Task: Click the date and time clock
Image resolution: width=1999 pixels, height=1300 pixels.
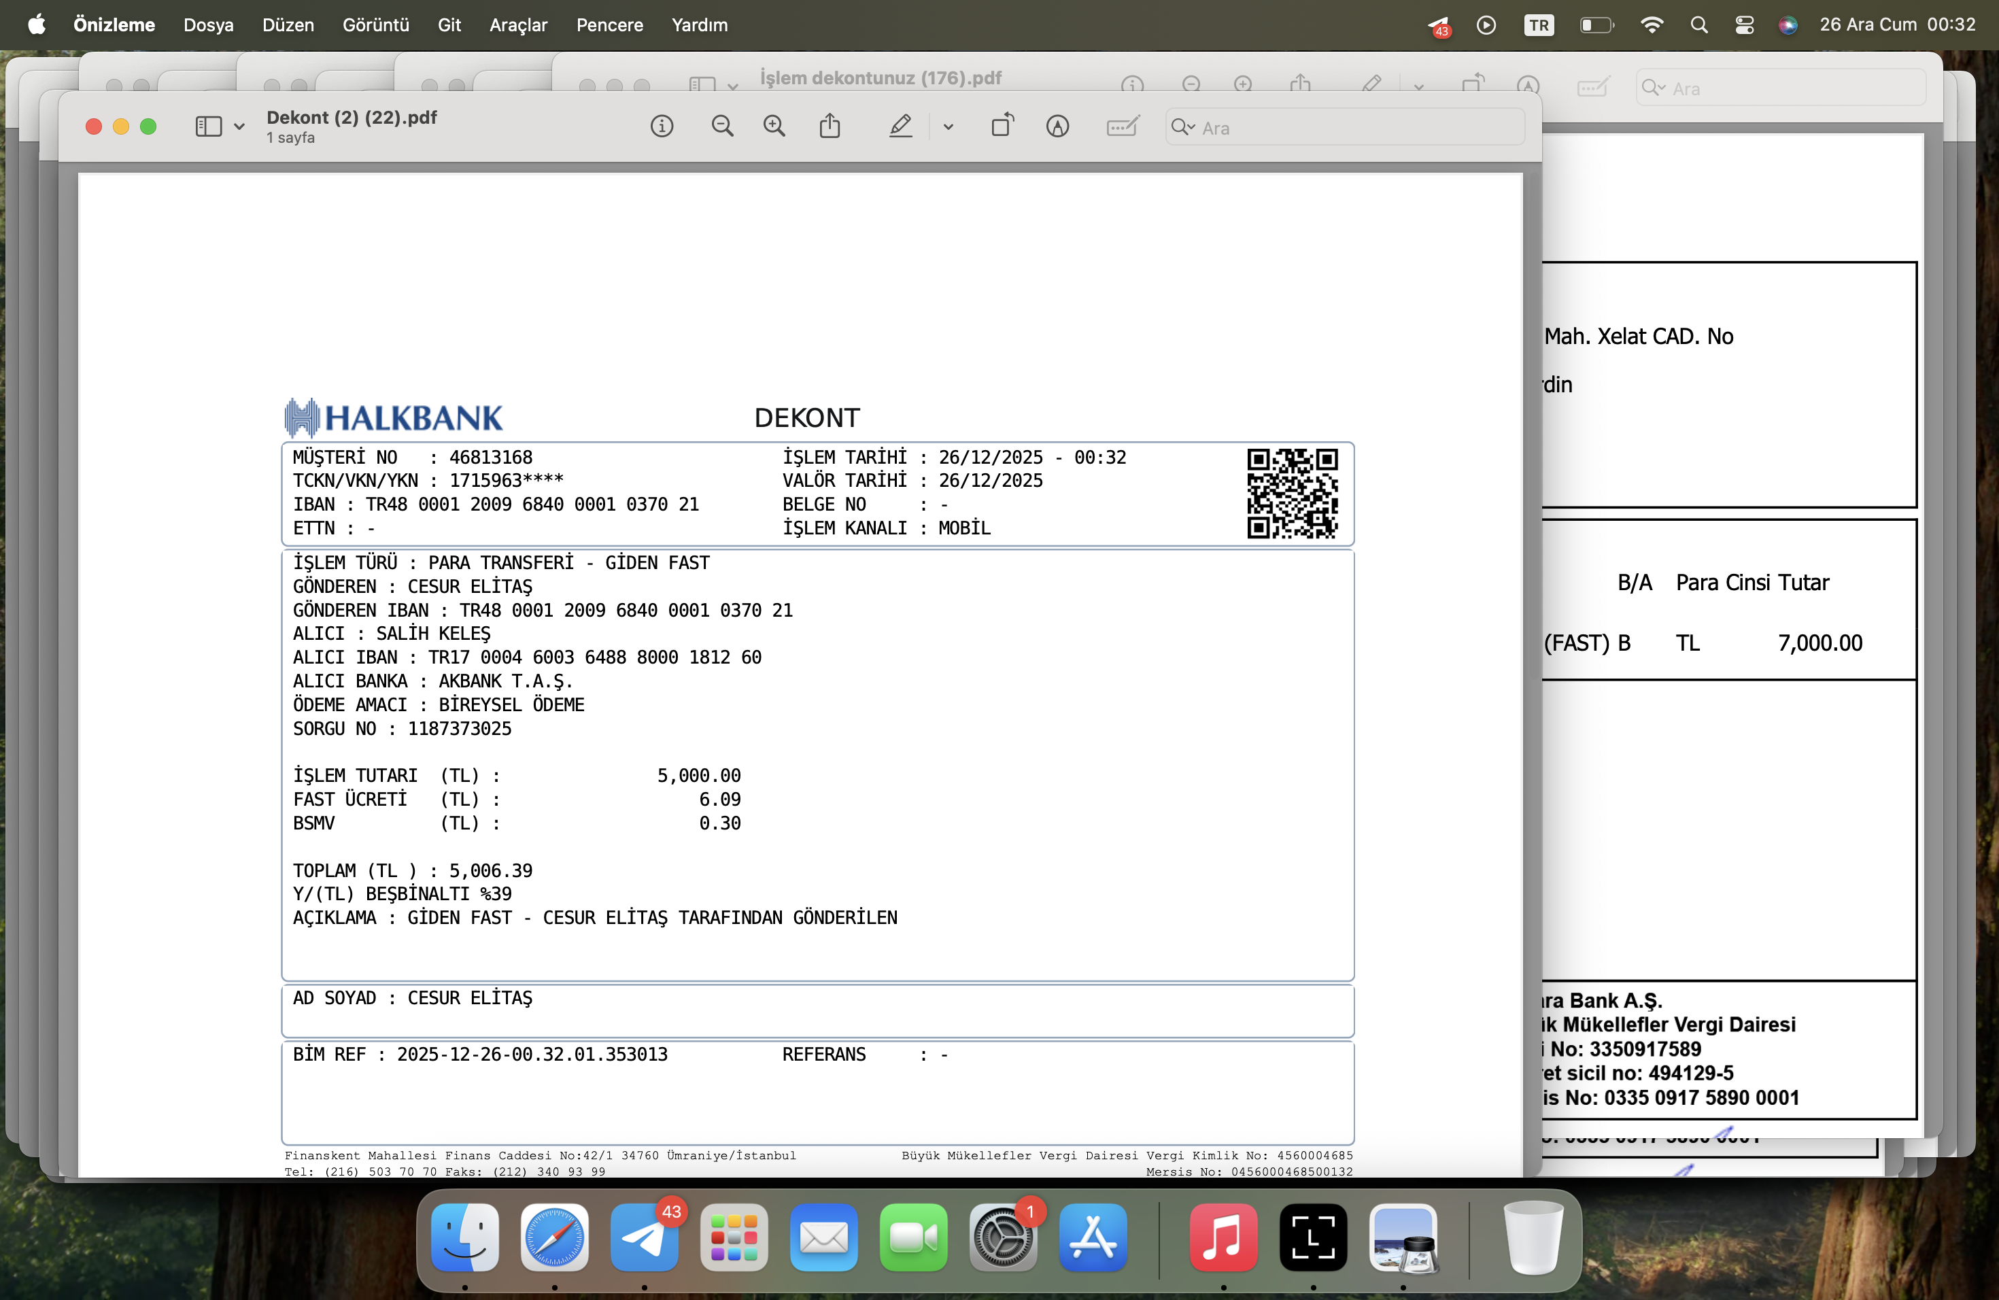Action: [x=1898, y=24]
